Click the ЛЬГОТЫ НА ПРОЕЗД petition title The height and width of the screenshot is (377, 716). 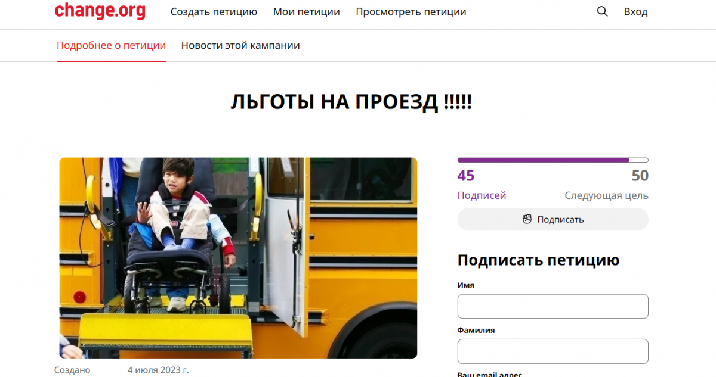(x=351, y=102)
